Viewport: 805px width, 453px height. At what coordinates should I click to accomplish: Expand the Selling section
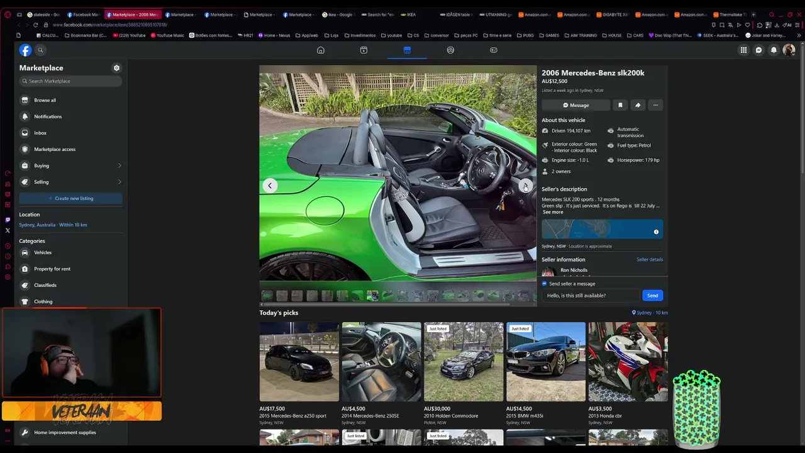(70, 182)
